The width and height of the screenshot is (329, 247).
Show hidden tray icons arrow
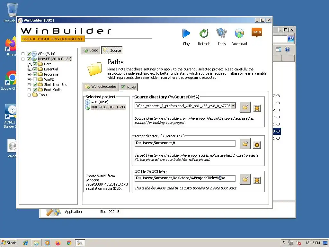click(x=284, y=243)
